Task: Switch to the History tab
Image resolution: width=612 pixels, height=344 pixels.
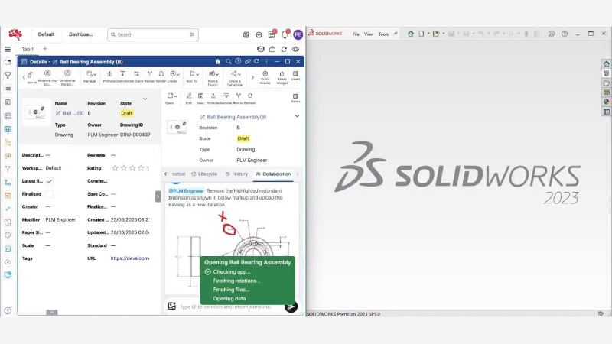Action: 236,174
